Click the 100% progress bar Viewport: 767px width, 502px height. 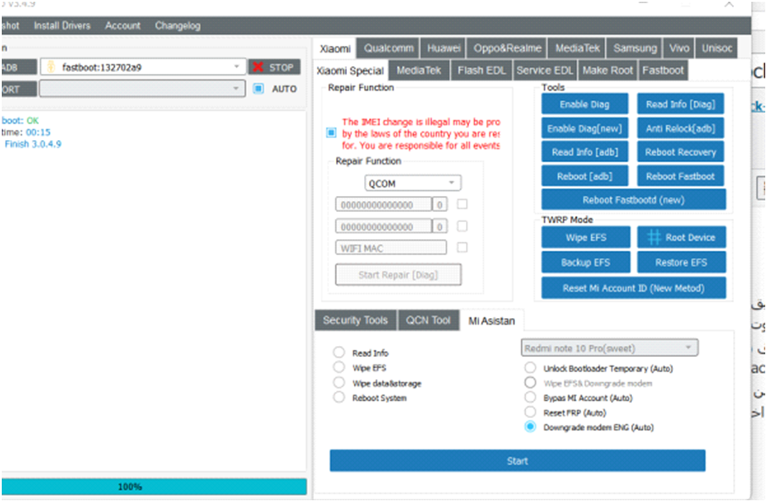(154, 487)
